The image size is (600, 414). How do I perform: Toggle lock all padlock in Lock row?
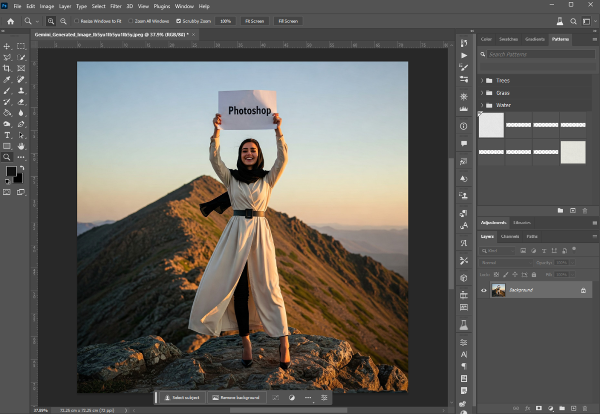click(x=534, y=274)
